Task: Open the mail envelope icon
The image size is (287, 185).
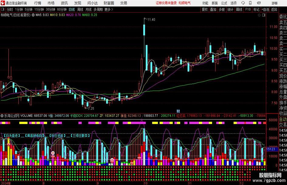Action: [x=259, y=3]
